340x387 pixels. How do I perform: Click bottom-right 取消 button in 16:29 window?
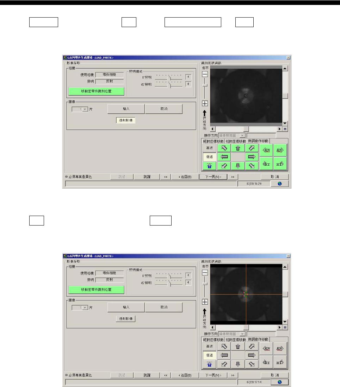coord(275,177)
